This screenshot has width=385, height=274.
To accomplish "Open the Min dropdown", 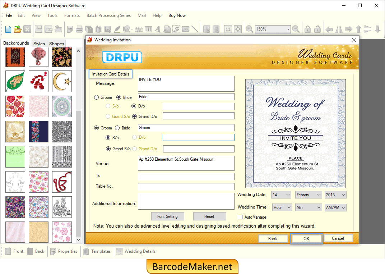I will point(309,207).
